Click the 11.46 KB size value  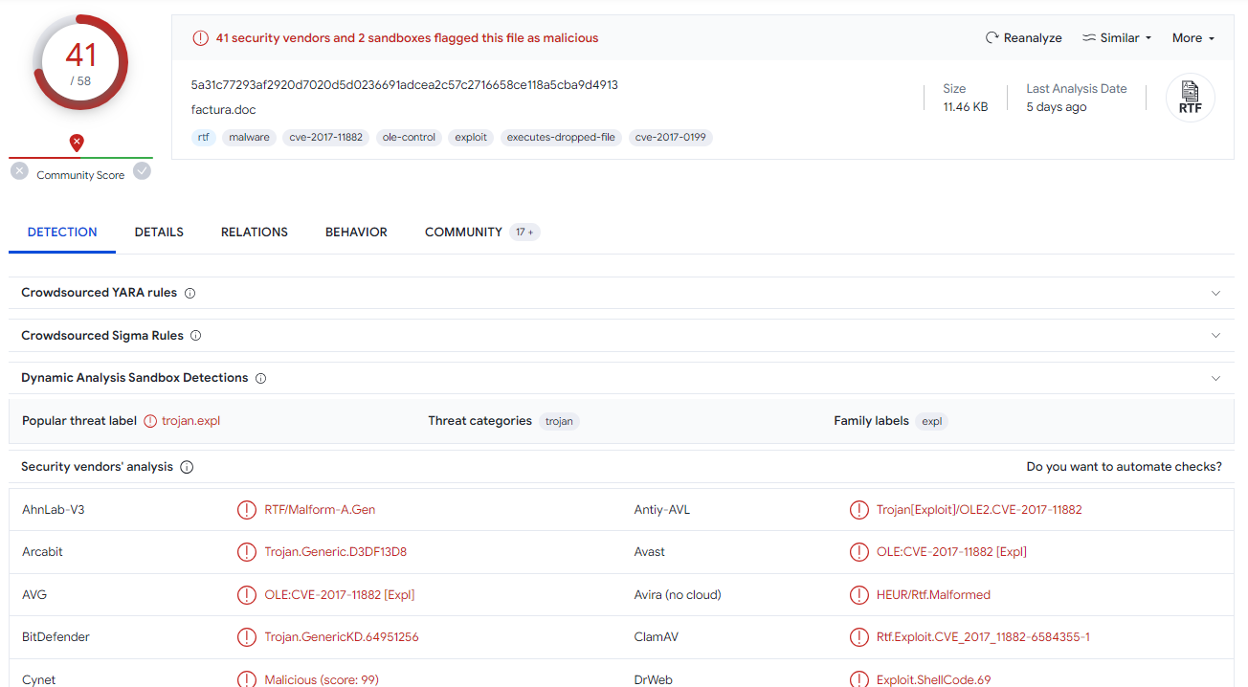(966, 107)
